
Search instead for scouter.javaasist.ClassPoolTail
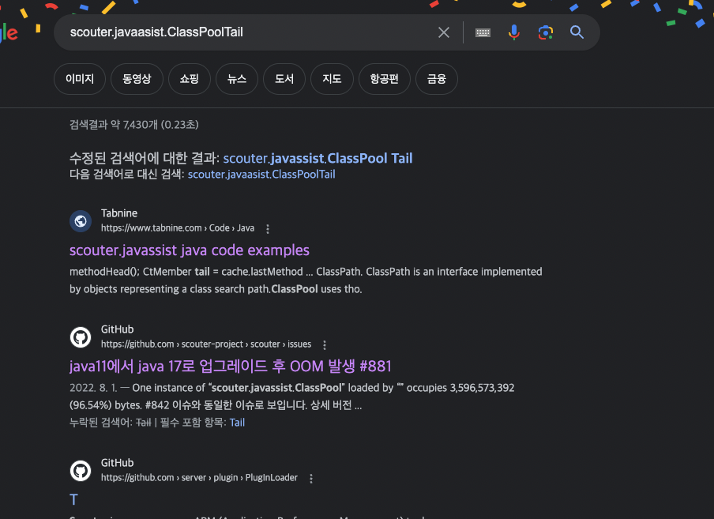click(x=261, y=175)
